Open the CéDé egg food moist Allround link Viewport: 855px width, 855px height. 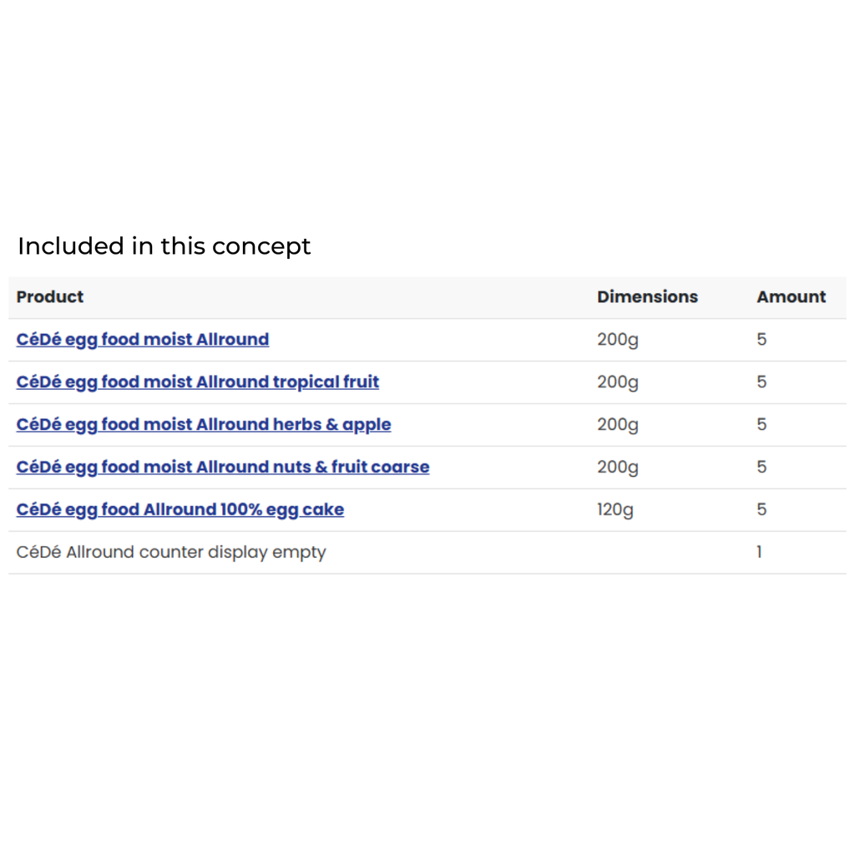pyautogui.click(x=143, y=340)
